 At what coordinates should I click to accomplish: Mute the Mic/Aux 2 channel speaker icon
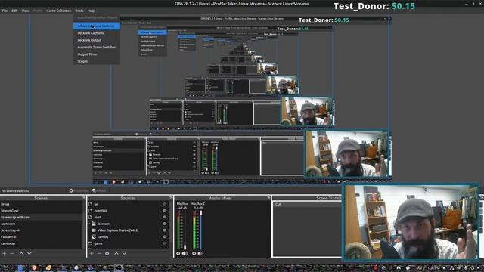coord(200,254)
